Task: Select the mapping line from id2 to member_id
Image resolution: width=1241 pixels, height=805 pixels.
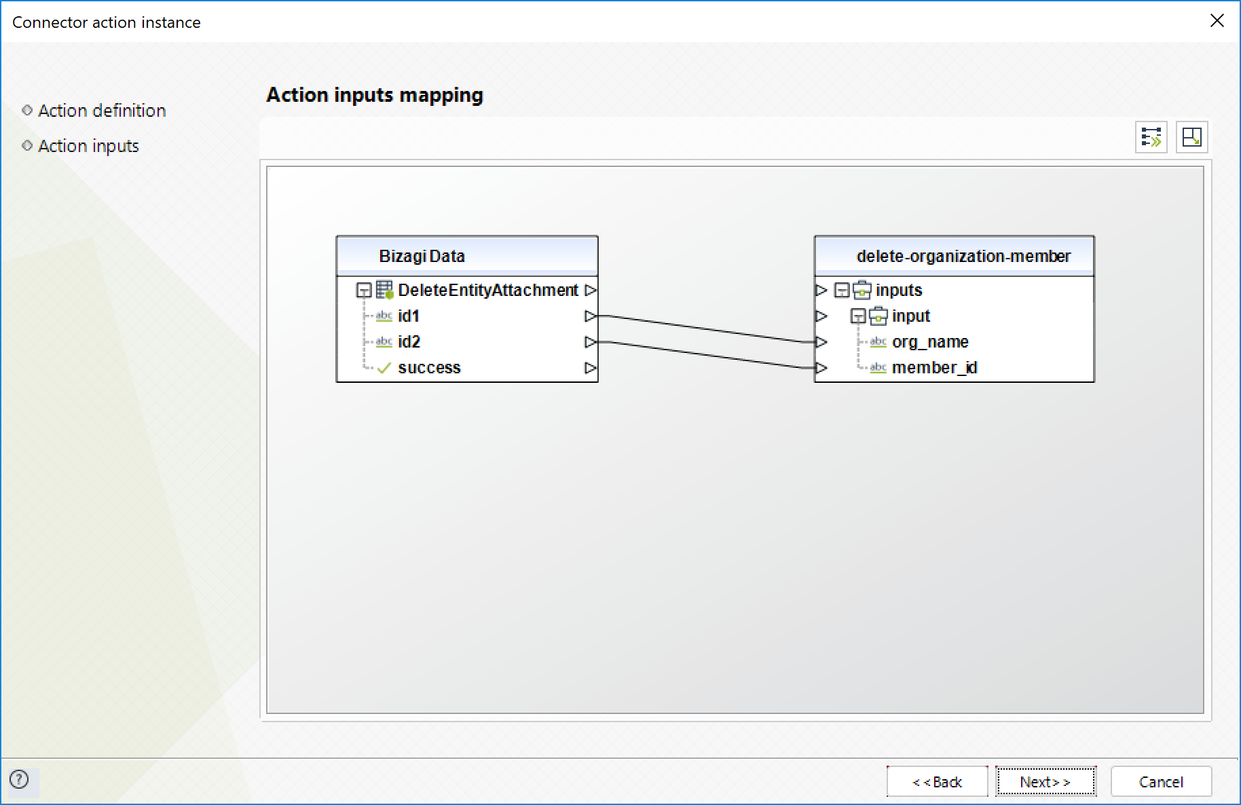Action: [706, 354]
